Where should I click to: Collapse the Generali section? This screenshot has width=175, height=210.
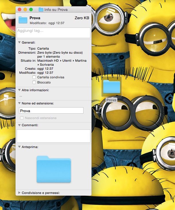click(19, 42)
